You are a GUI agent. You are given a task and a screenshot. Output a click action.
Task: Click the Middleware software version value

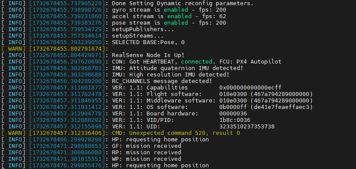(266, 101)
